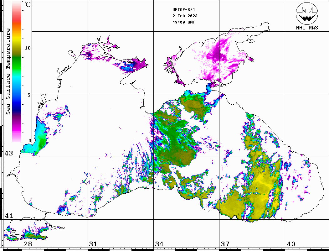Click the "19:00 GMT" time text
The image size is (329, 251).
[183, 22]
